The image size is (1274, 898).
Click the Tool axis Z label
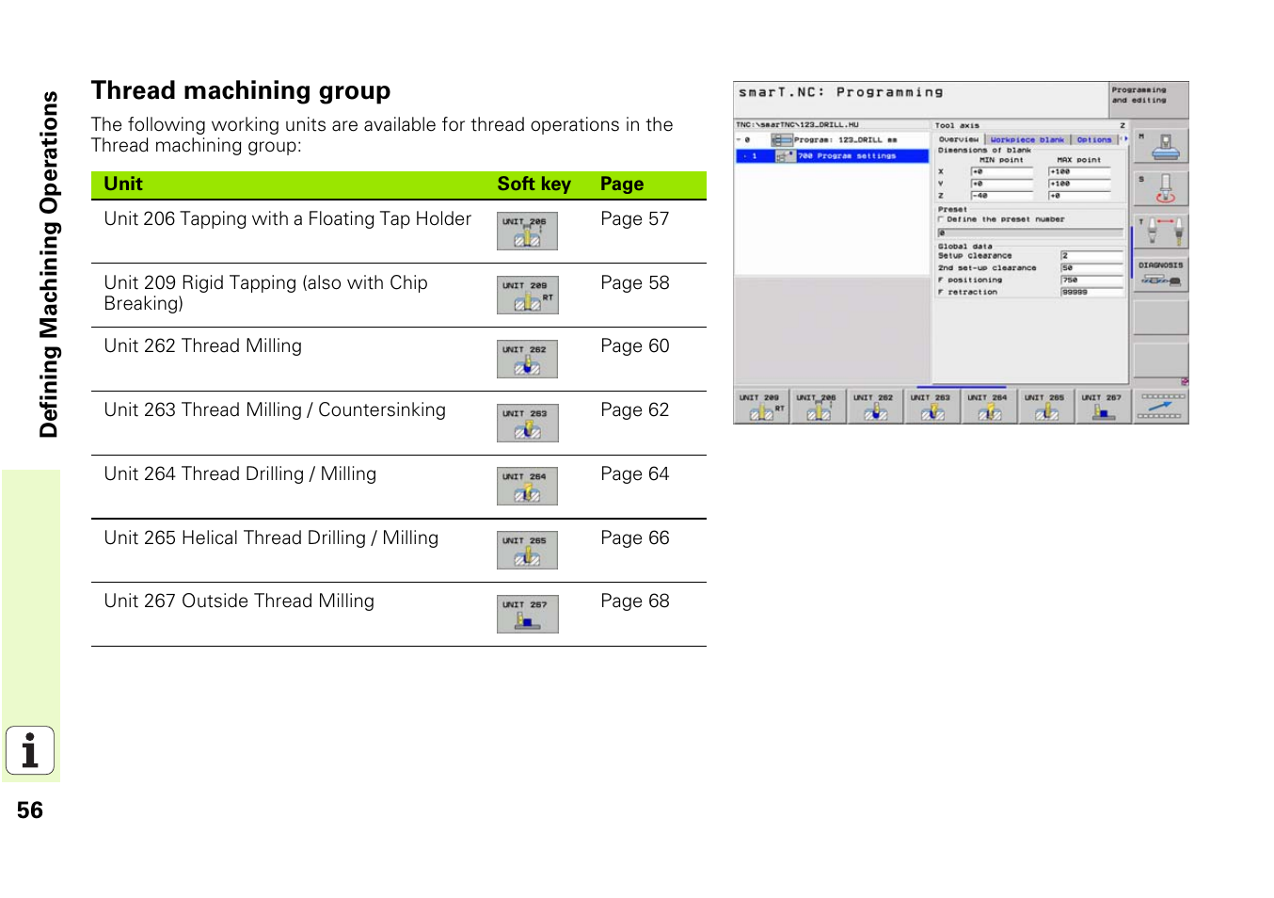[x=1030, y=125]
